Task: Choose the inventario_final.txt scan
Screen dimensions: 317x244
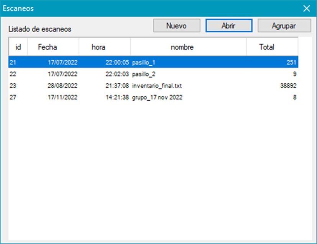Action: [156, 86]
